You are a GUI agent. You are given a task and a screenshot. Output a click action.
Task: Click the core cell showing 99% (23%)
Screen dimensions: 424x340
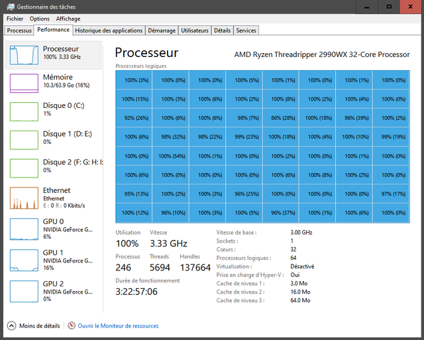pyautogui.click(x=244, y=137)
